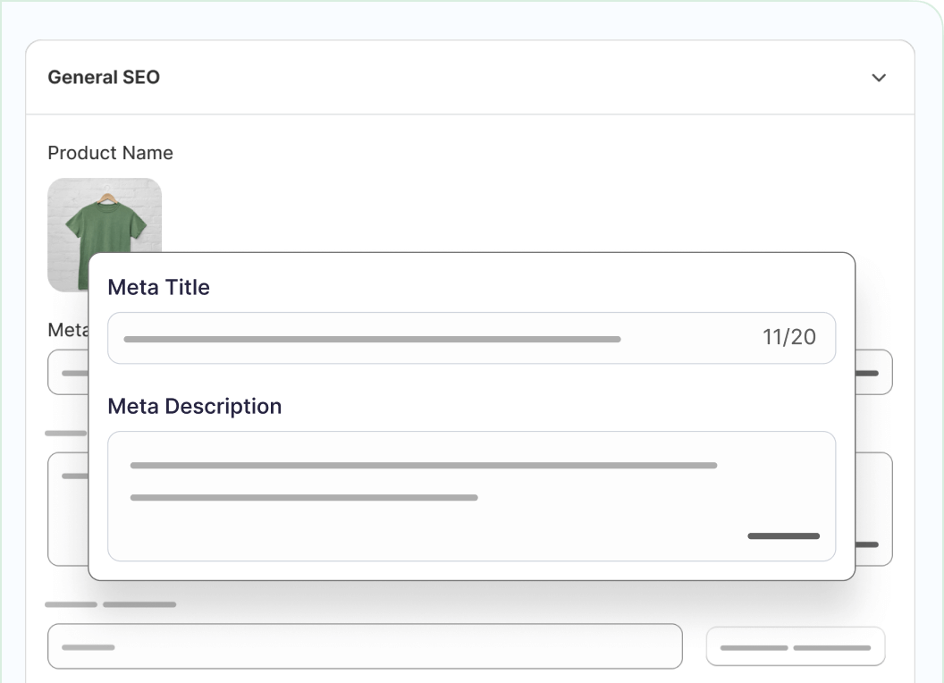Viewport: 944px width, 683px height.
Task: Click the green t-shirt product thumbnail
Action: coord(104,223)
